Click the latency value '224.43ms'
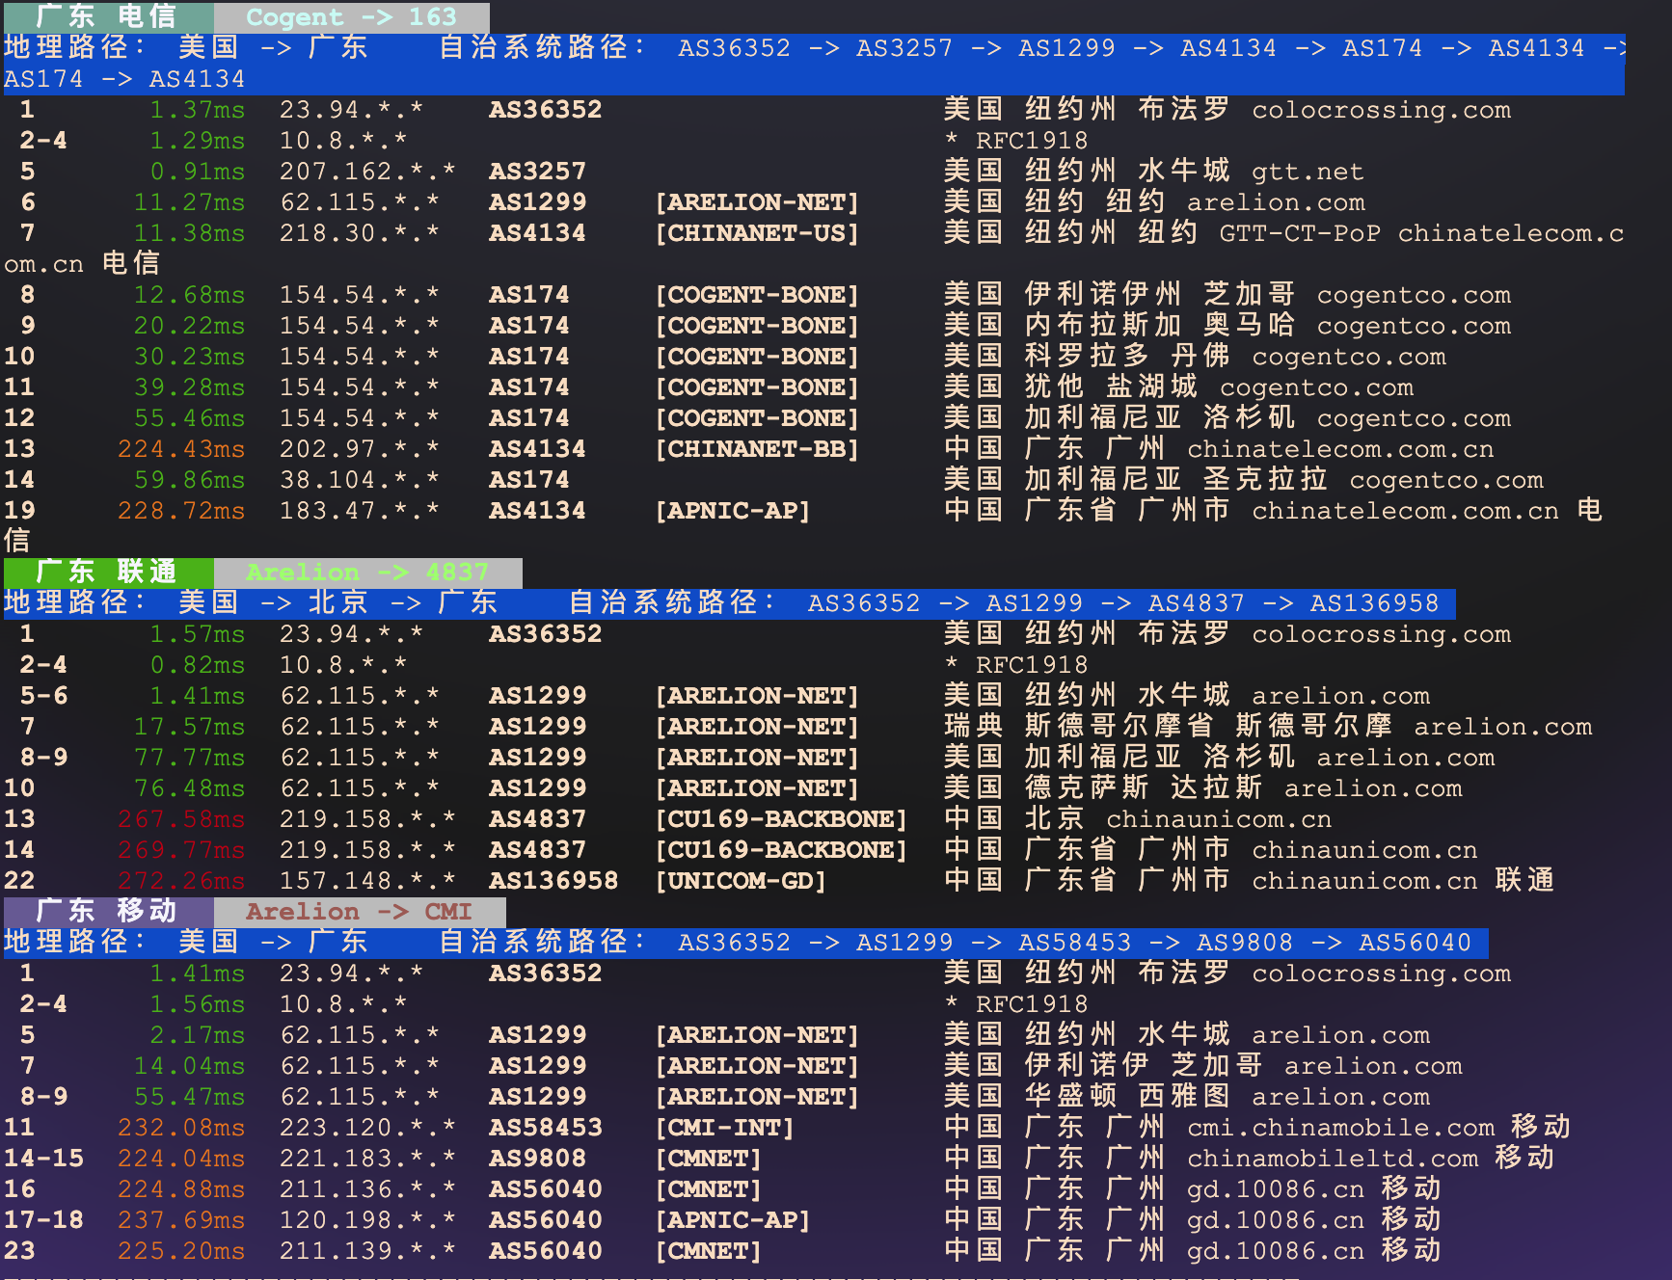1672x1280 pixels. pos(181,449)
